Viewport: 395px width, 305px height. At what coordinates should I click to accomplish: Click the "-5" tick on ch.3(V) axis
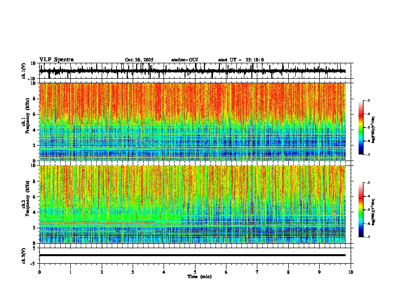33,263
